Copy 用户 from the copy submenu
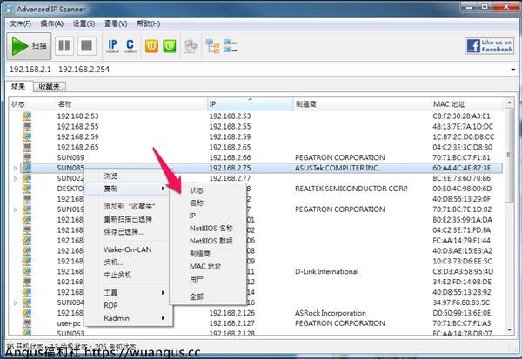The height and width of the screenshot is (359, 522). tap(208, 279)
